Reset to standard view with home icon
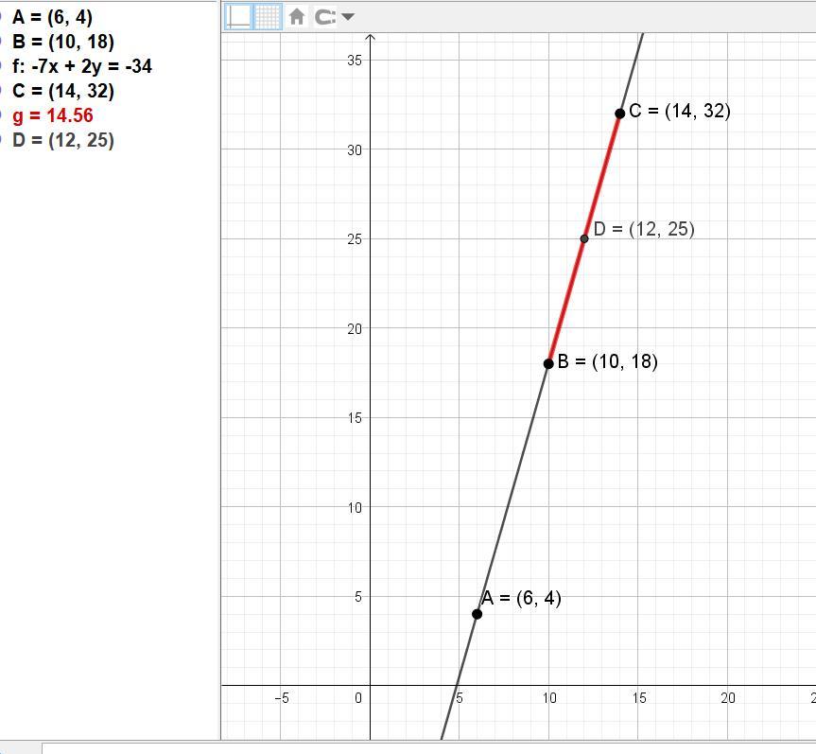The image size is (816, 754). point(297,17)
